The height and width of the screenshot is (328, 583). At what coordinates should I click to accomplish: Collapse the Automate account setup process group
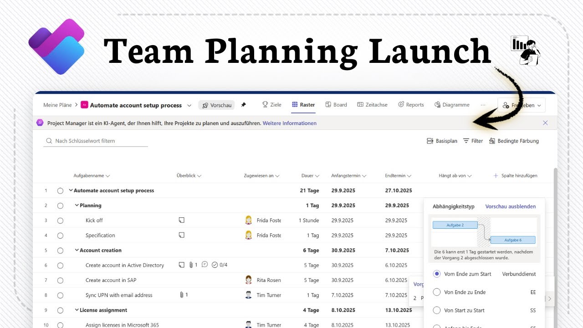pos(71,191)
